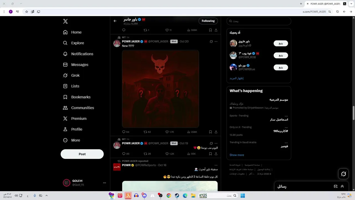Bookmark this page with the star icon

[x=27, y=12]
